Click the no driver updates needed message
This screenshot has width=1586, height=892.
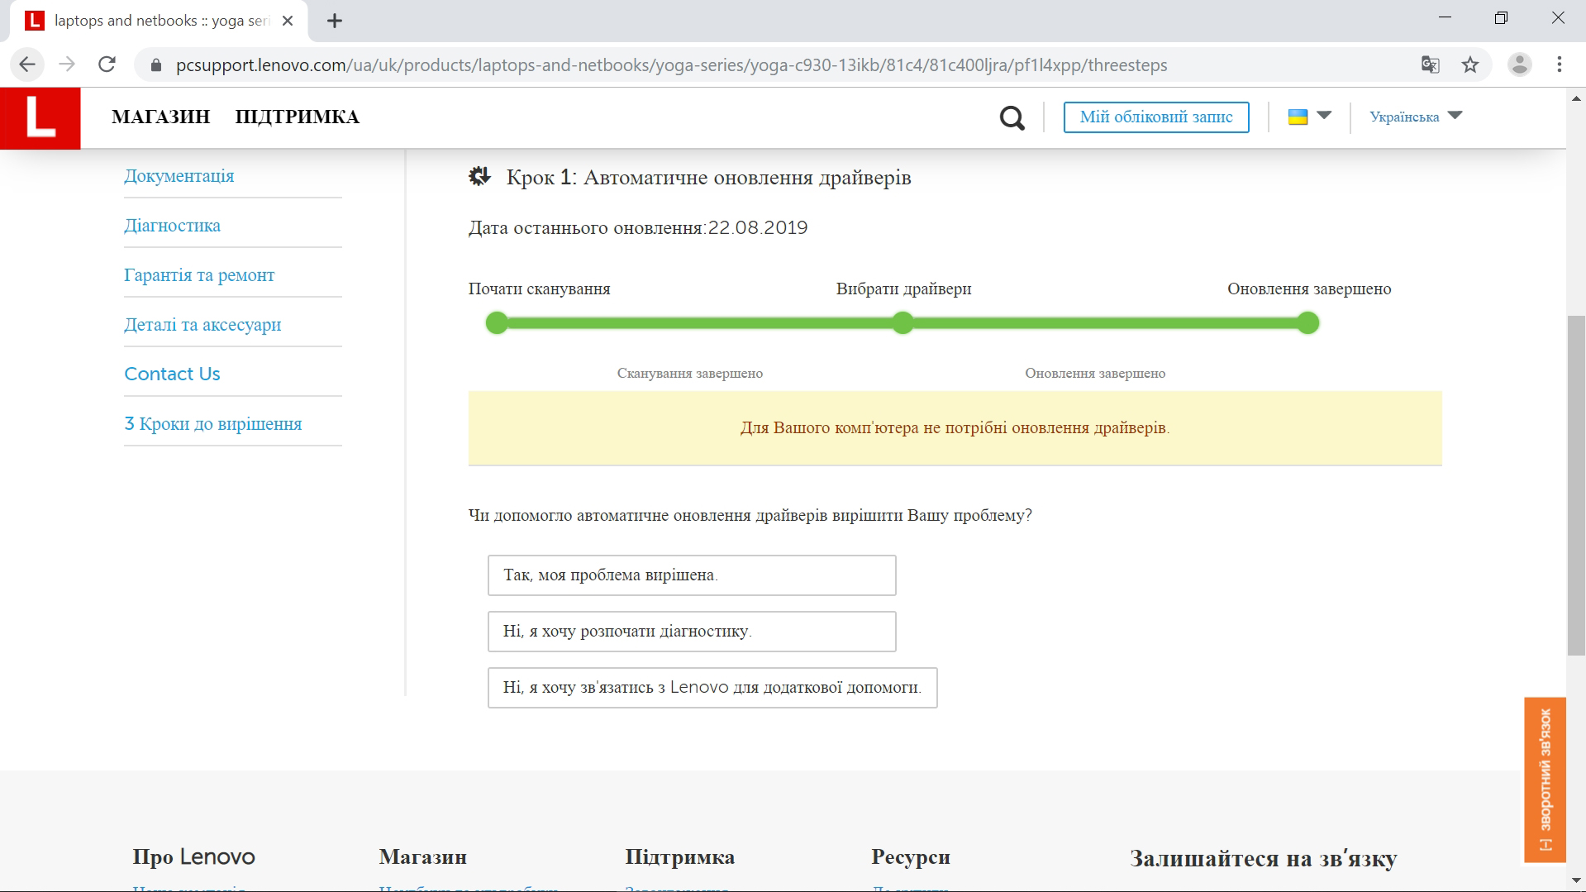(x=955, y=428)
